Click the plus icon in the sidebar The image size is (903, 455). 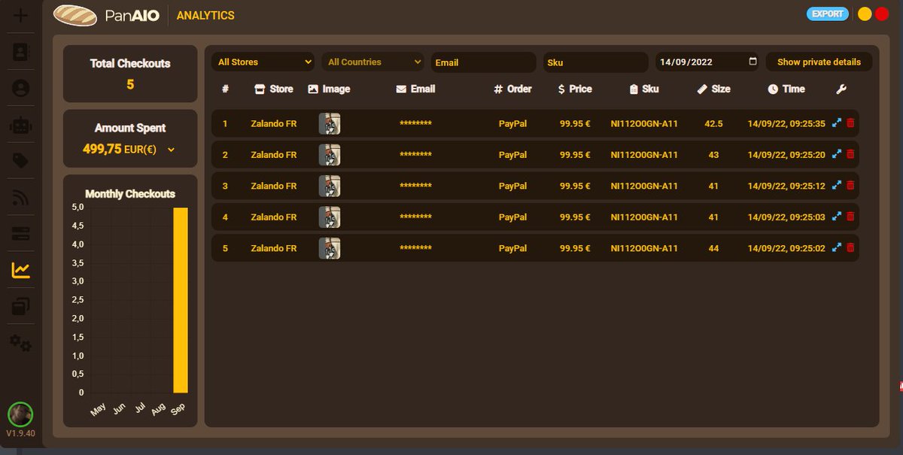(21, 15)
